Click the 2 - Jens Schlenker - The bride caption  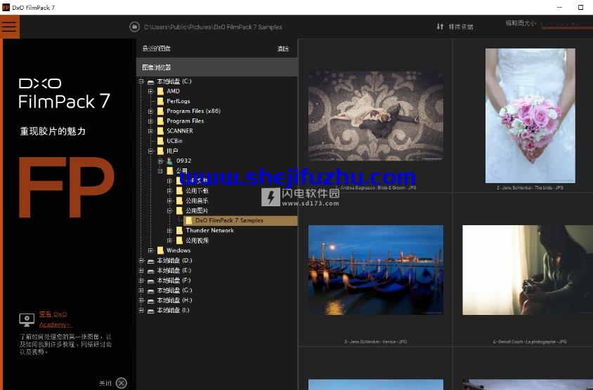(x=530, y=187)
